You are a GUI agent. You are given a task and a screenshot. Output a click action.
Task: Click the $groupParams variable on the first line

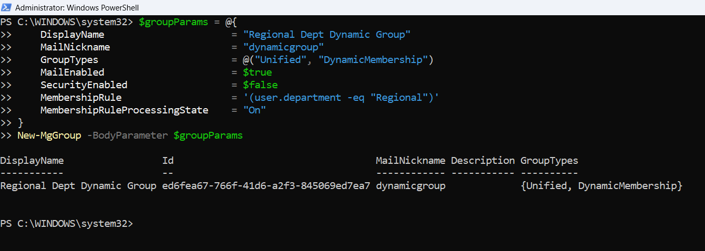(173, 22)
